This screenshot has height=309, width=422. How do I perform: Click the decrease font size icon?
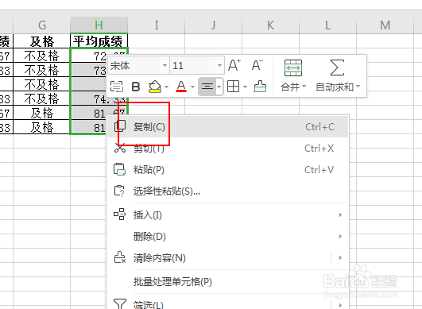[x=257, y=65]
